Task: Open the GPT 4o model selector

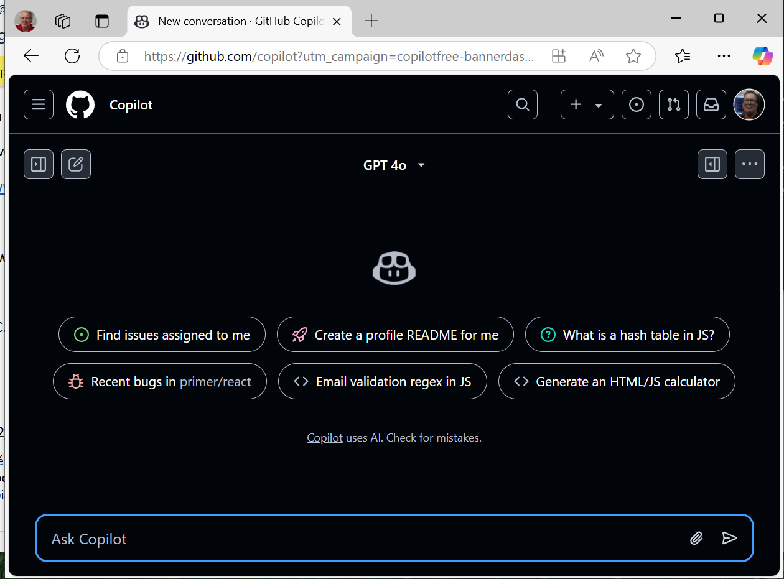Action: 394,165
